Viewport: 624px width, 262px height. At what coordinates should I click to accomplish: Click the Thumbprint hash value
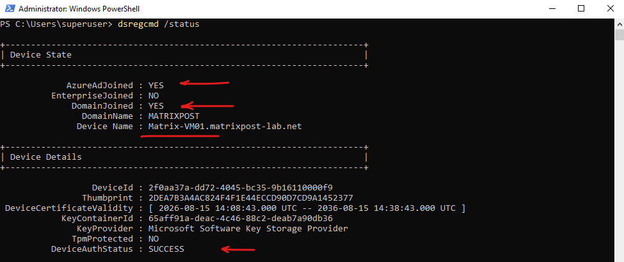(x=250, y=197)
